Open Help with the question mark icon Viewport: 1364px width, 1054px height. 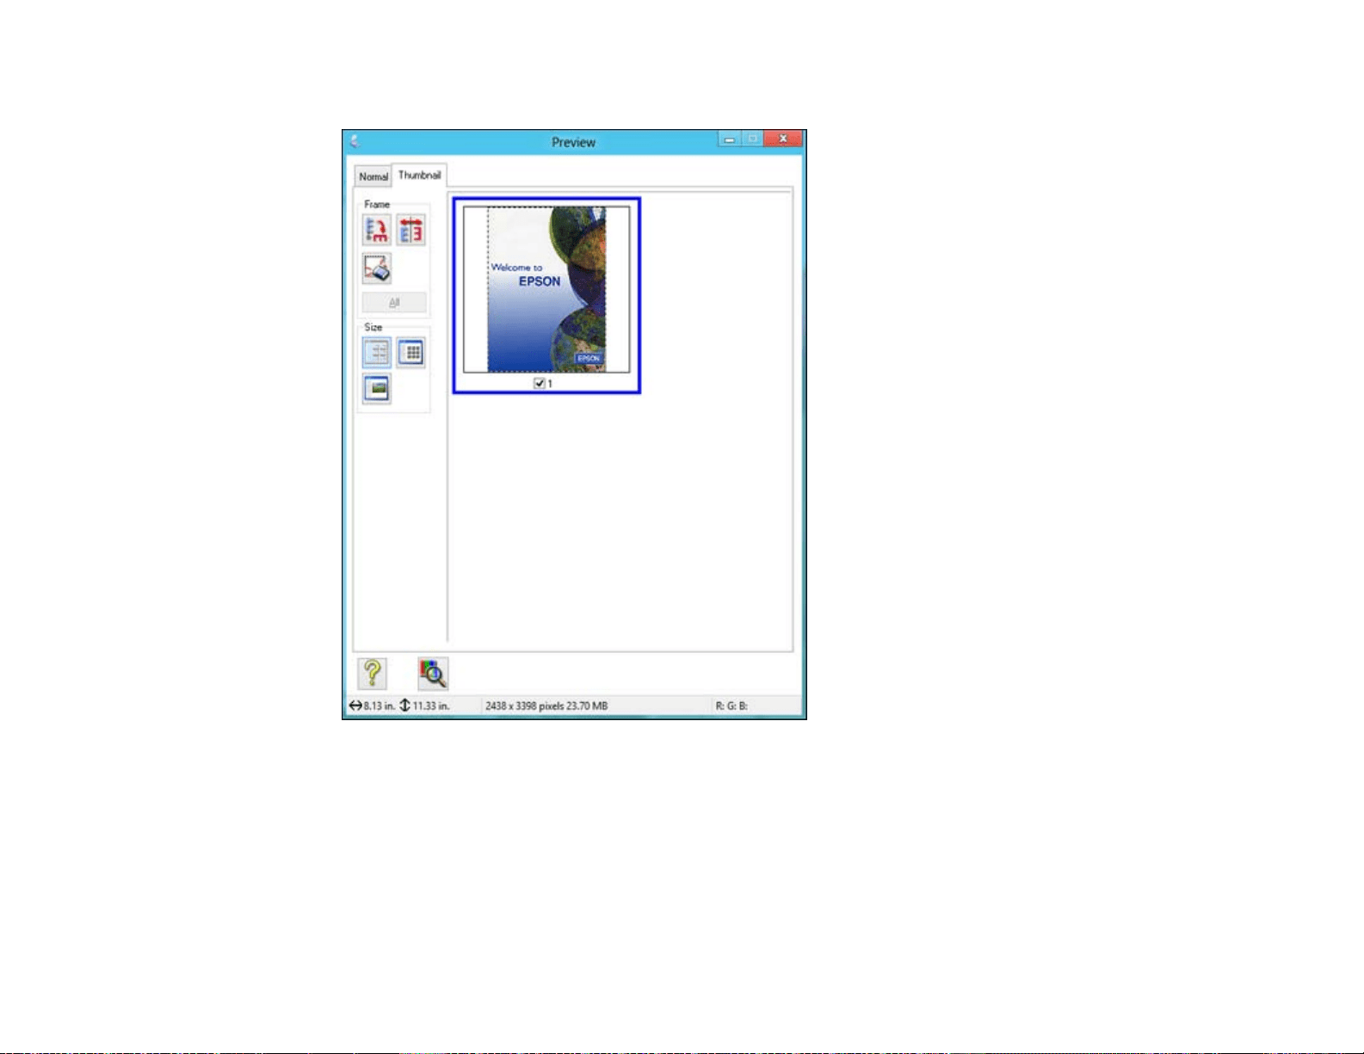[372, 674]
